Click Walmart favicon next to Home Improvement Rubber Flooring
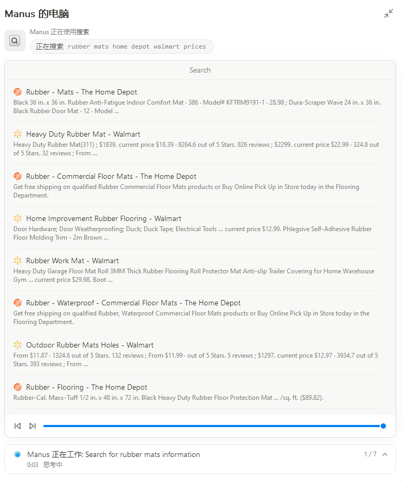This screenshot has width=402, height=481. (18, 218)
